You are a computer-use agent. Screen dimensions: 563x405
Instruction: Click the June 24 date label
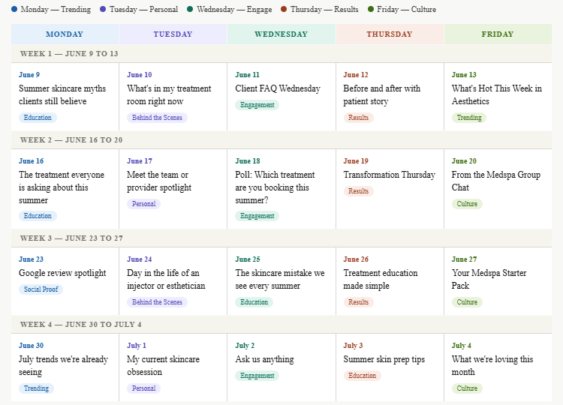tap(140, 259)
